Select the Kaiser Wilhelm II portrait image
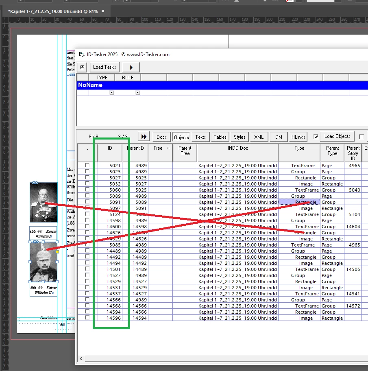 [x=44, y=262]
